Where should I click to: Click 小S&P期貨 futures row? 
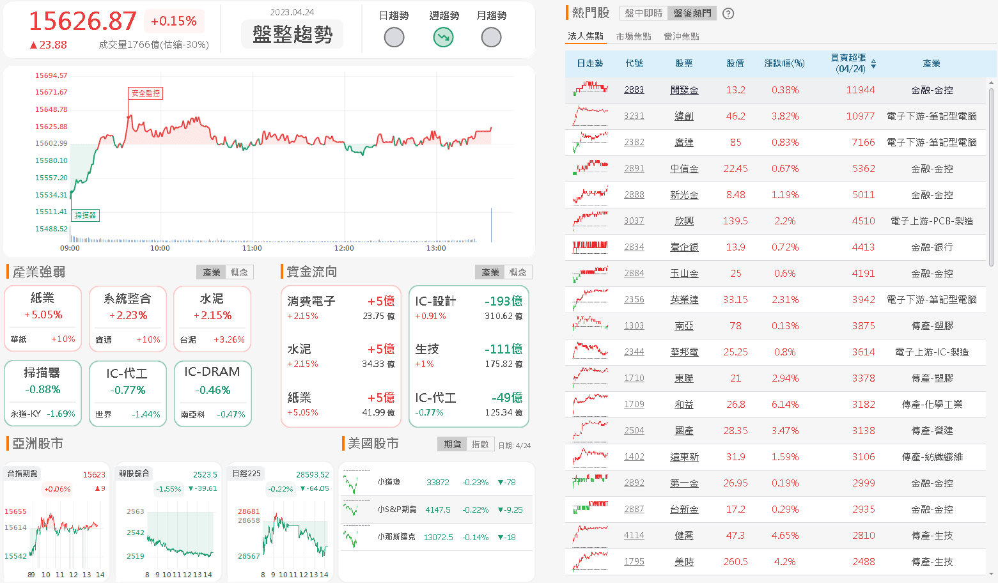(437, 509)
